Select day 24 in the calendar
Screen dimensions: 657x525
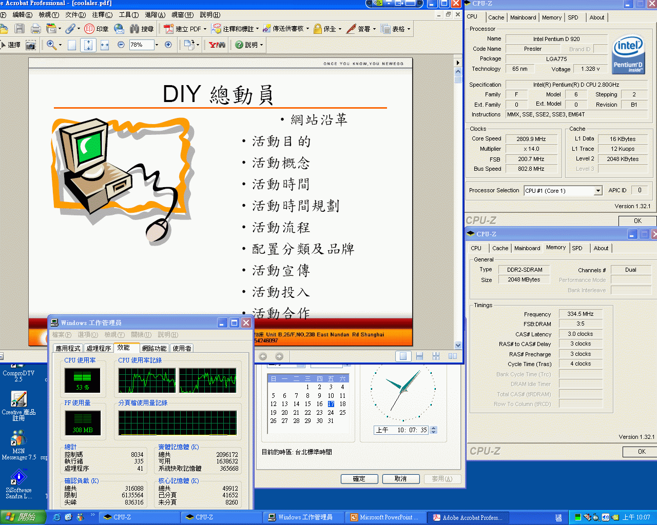(331, 412)
